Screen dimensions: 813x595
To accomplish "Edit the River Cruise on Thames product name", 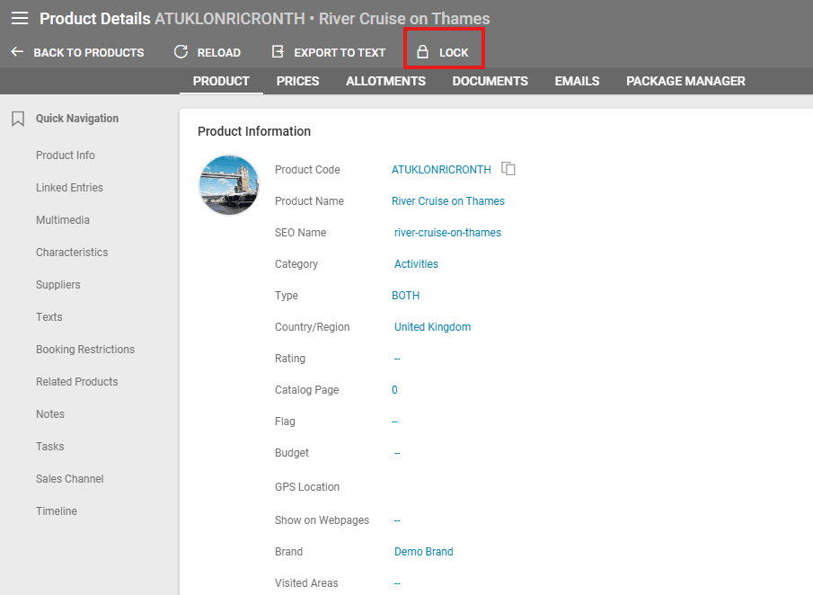I will coord(448,201).
